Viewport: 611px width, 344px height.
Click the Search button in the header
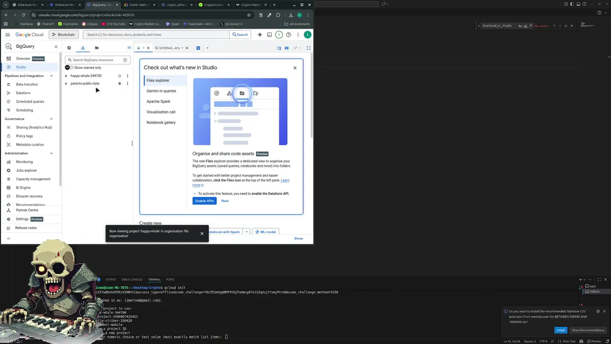pos(240,34)
